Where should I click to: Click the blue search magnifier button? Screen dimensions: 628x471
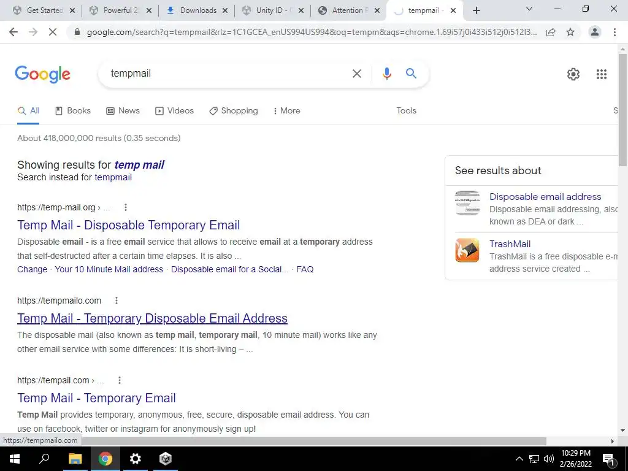(411, 74)
